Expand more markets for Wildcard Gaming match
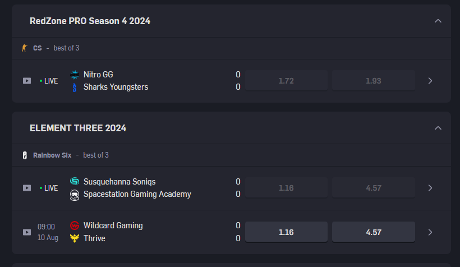 tap(430, 232)
